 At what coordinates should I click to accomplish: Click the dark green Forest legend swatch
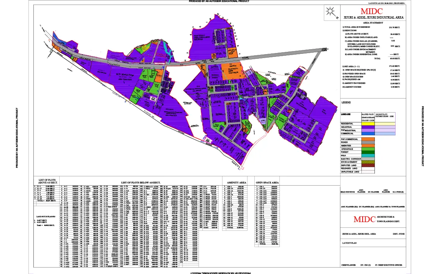point(368,153)
